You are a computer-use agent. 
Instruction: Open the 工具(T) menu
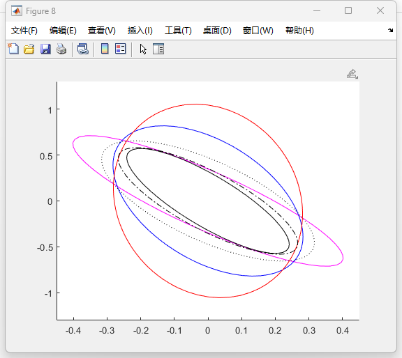[x=178, y=31]
